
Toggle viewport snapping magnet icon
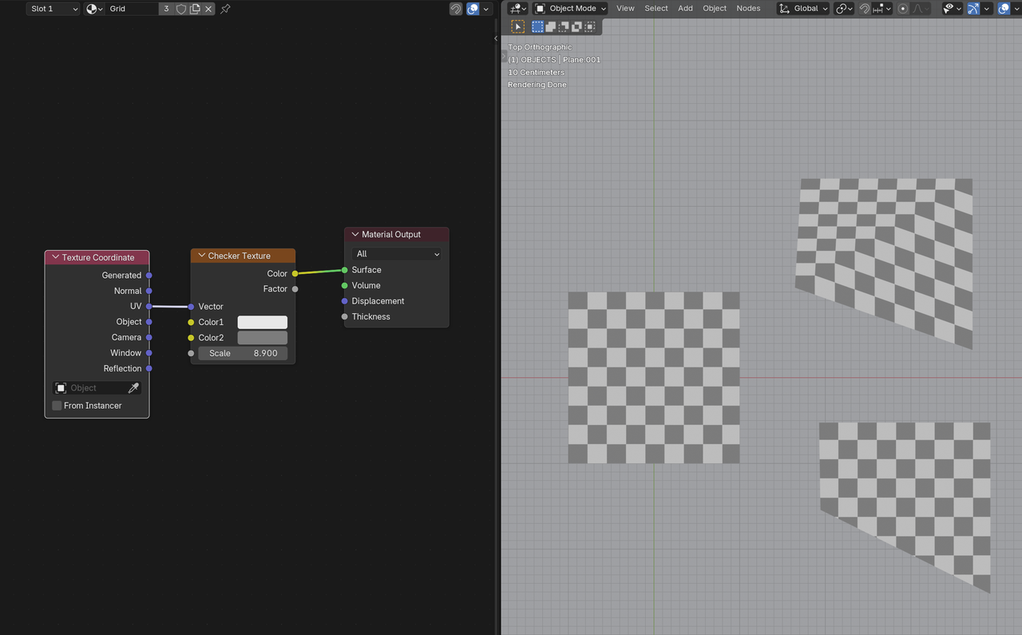click(865, 9)
